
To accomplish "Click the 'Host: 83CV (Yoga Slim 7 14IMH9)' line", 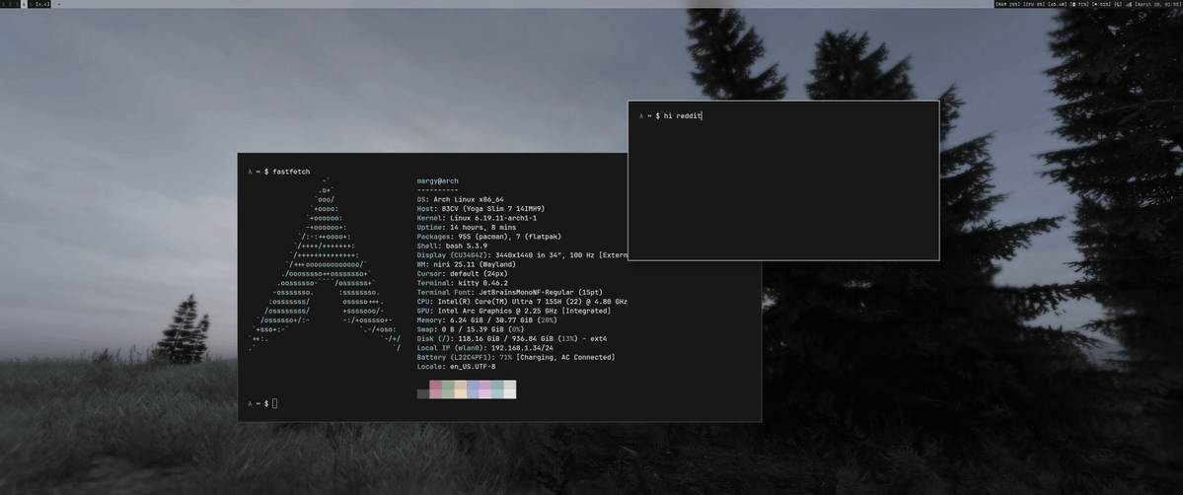I will pos(481,209).
